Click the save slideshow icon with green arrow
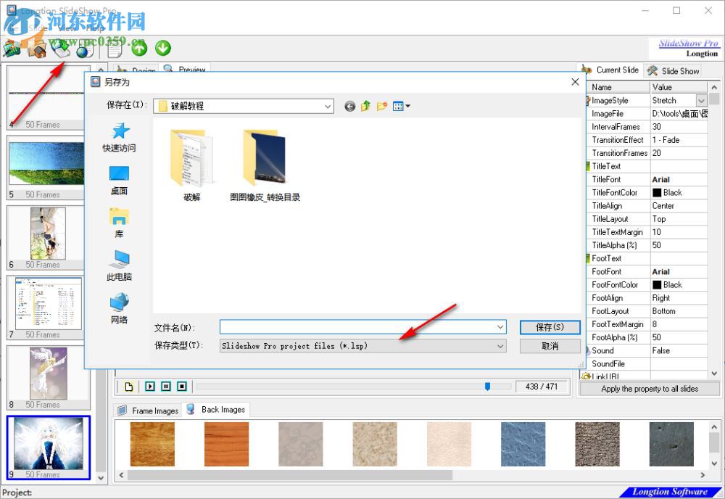 pos(61,48)
